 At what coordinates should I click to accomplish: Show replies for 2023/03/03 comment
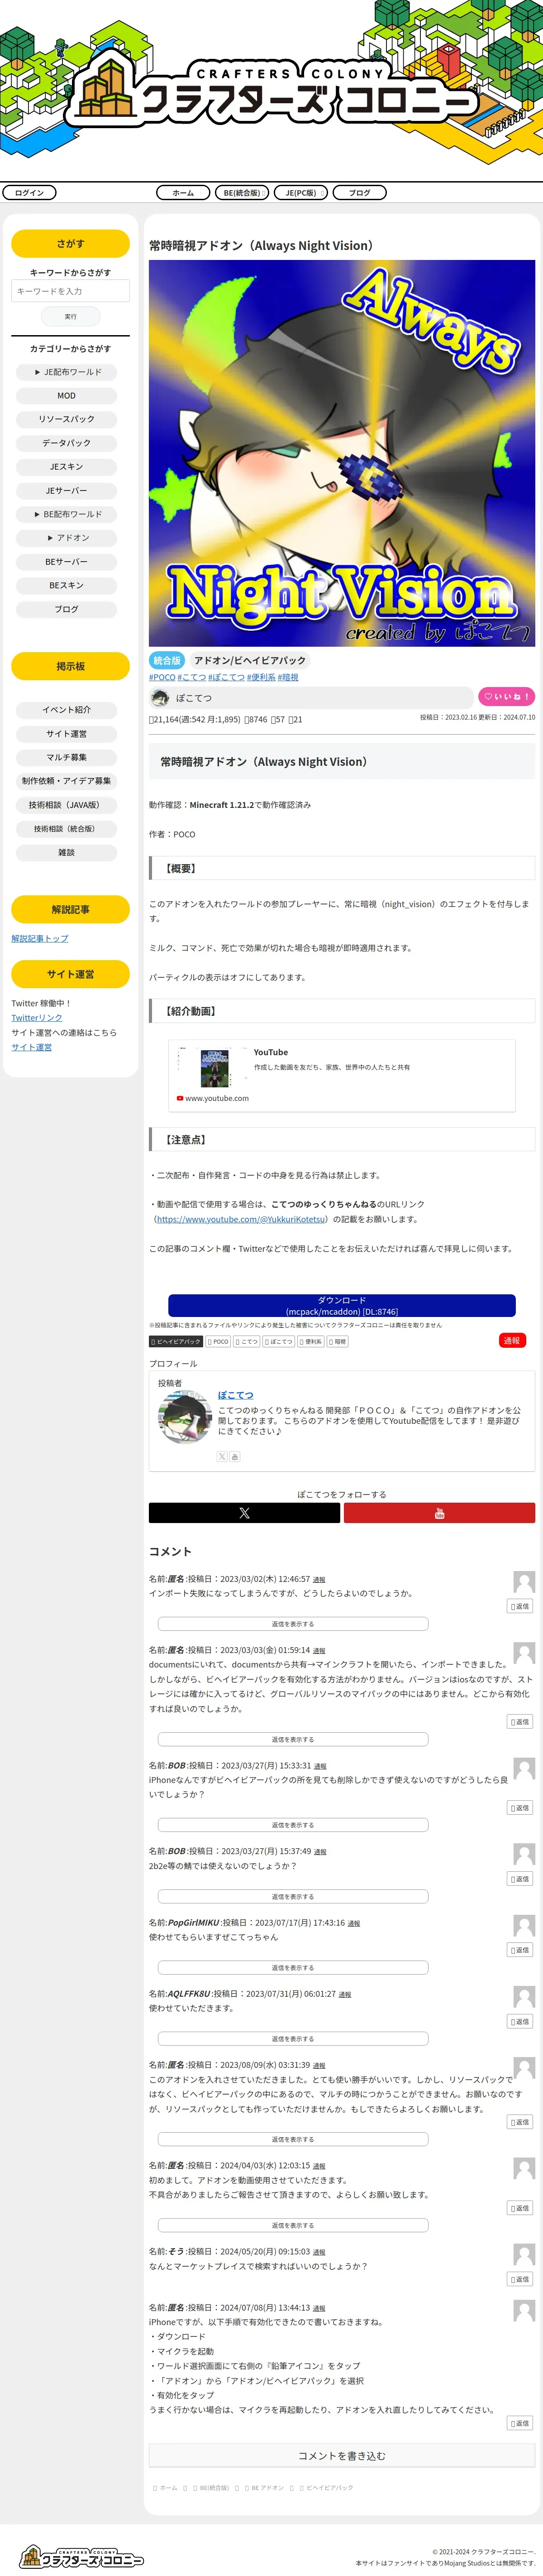tap(293, 1739)
